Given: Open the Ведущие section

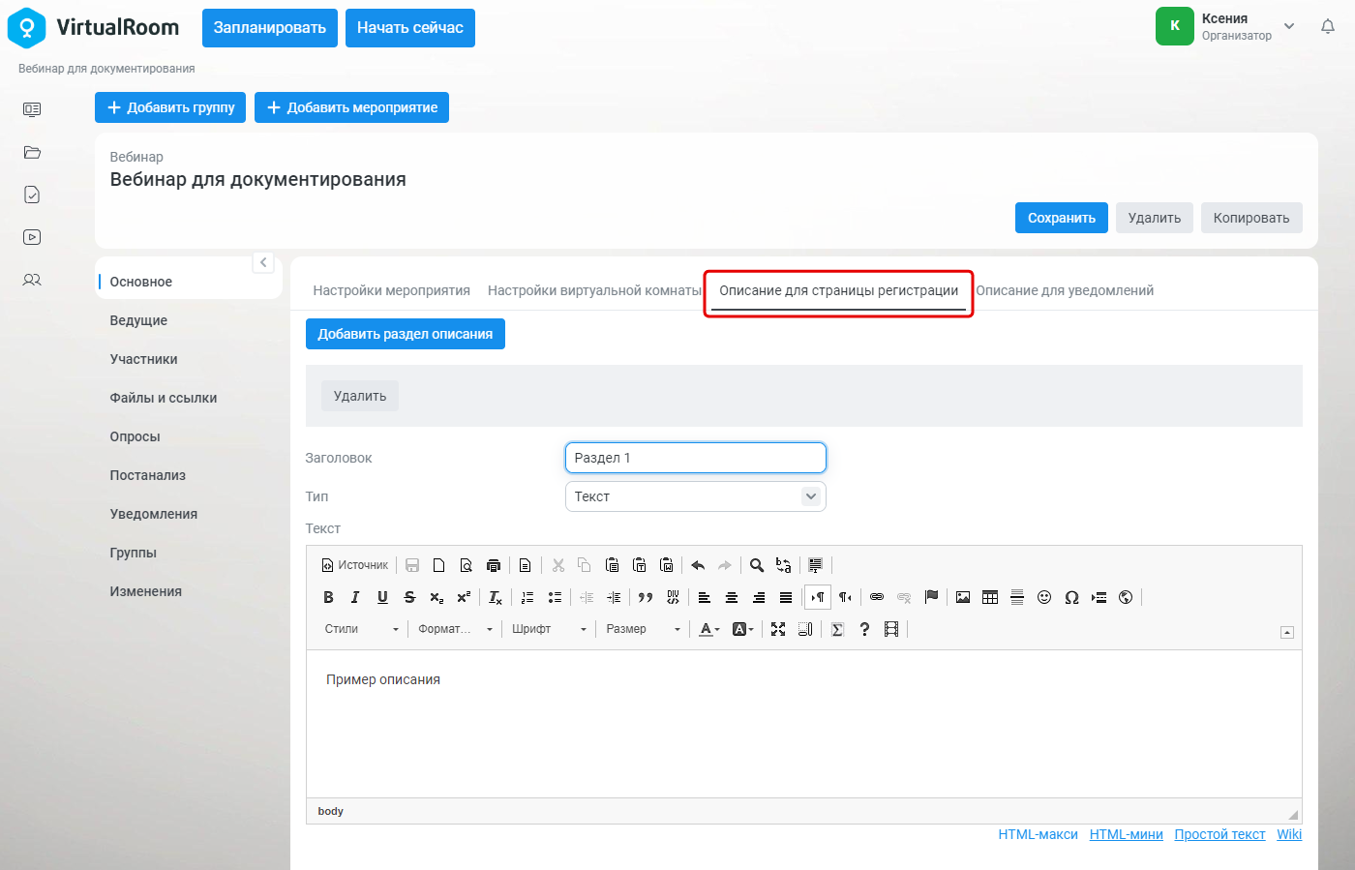Looking at the screenshot, I should 138,320.
